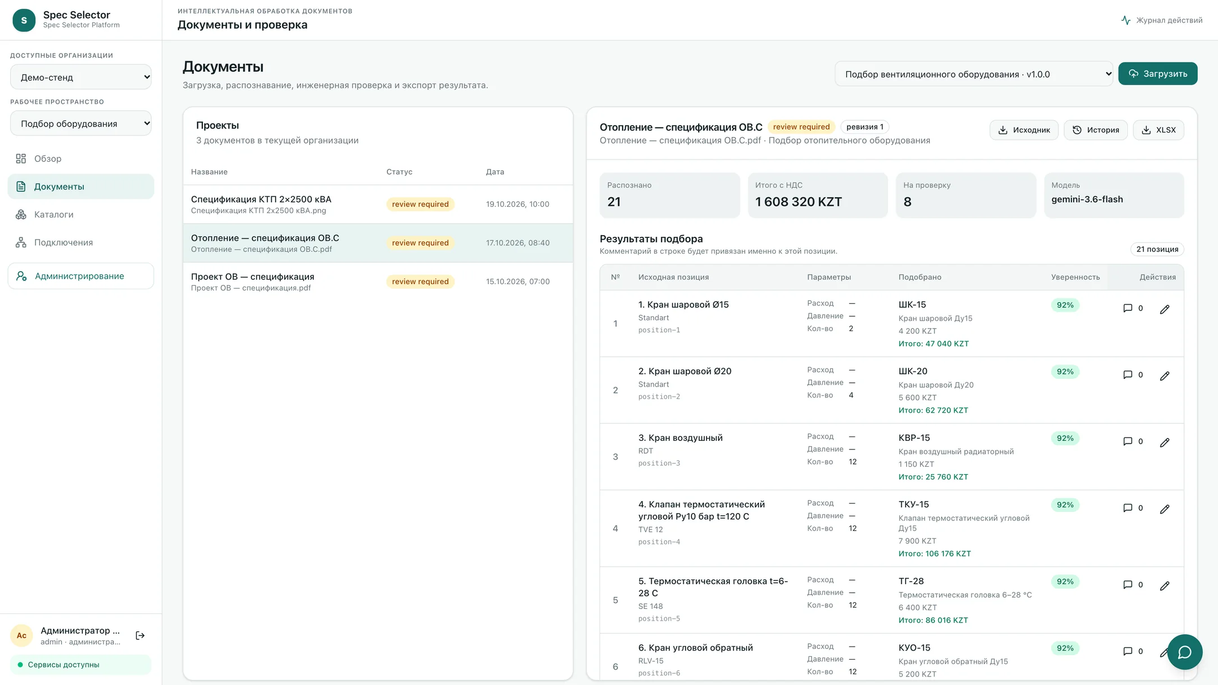The width and height of the screenshot is (1218, 685).
Task: Edit the Кран шаровой Ø15 row
Action: (x=1164, y=309)
